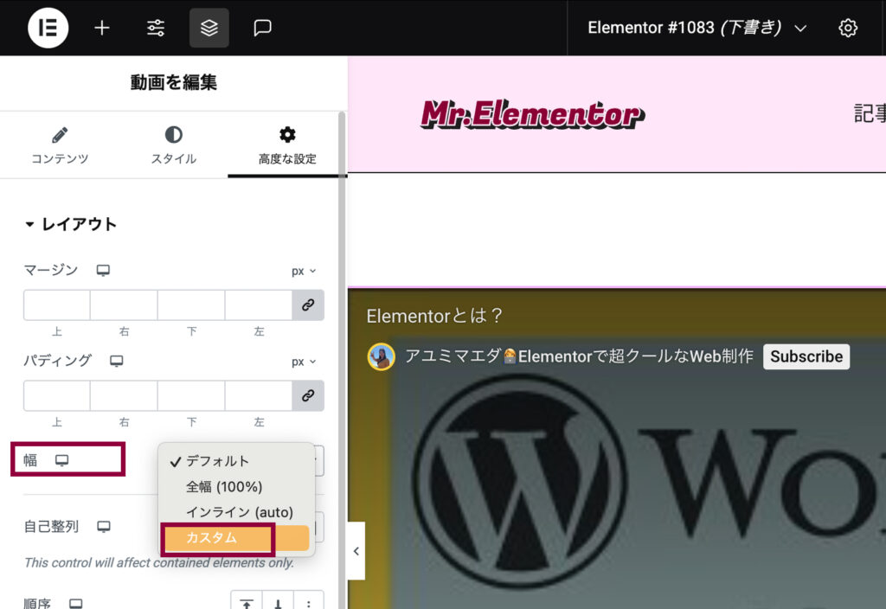The height and width of the screenshot is (609, 886).
Task: Open margin px unit dropdown
Action: pyautogui.click(x=303, y=271)
